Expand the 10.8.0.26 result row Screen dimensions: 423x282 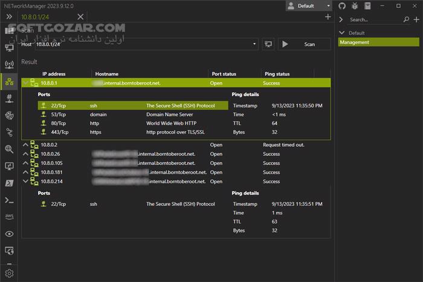[x=25, y=154]
